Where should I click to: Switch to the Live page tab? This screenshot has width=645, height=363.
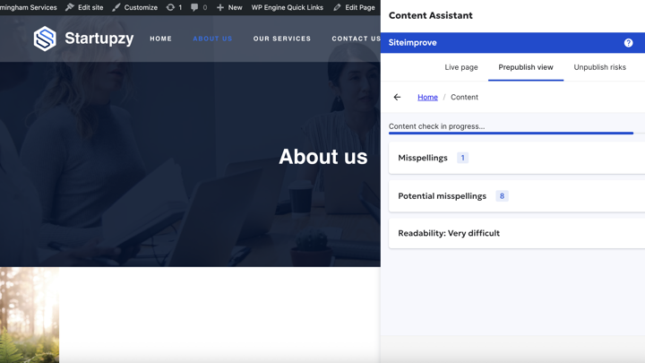pyautogui.click(x=461, y=67)
